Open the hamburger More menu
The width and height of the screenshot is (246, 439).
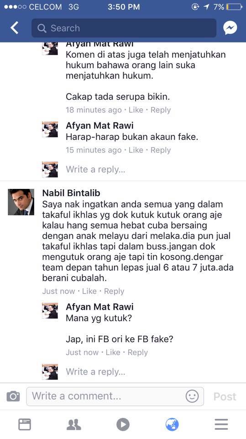pyautogui.click(x=221, y=424)
